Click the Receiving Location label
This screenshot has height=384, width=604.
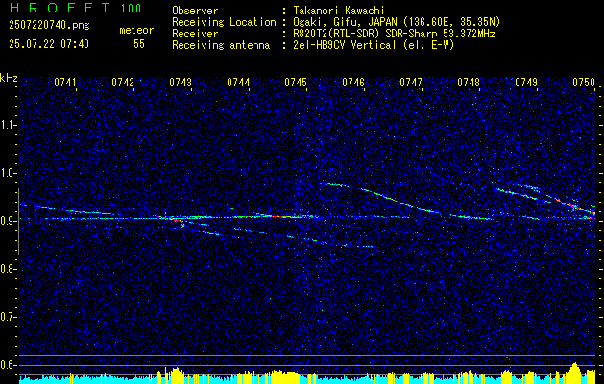[224, 22]
